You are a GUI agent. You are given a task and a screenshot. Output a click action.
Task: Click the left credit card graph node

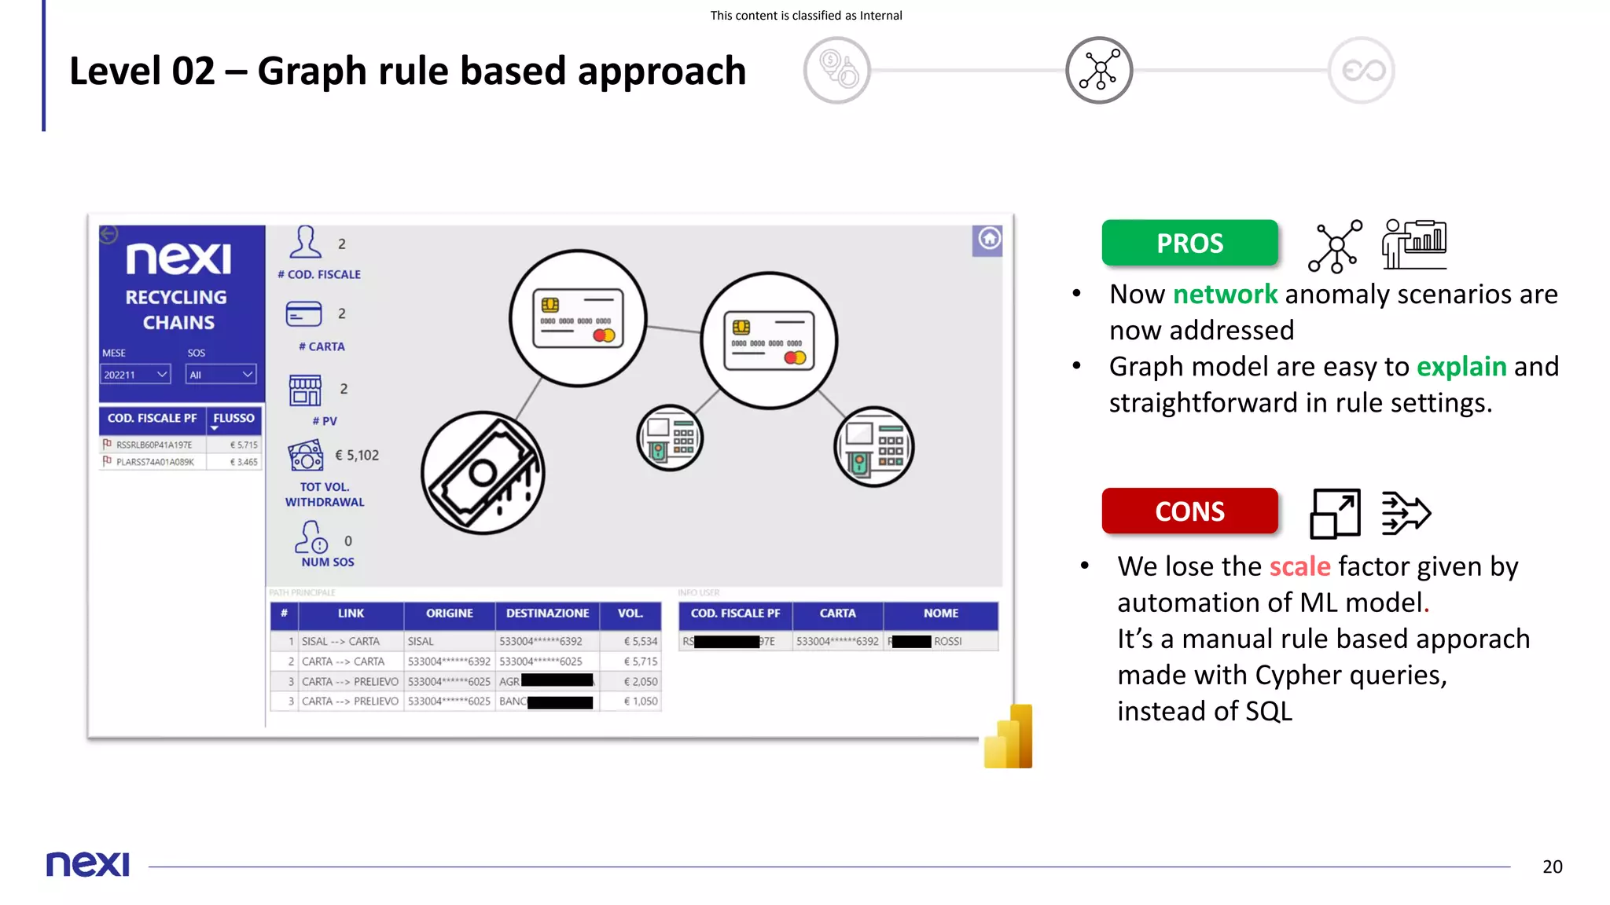point(578,318)
